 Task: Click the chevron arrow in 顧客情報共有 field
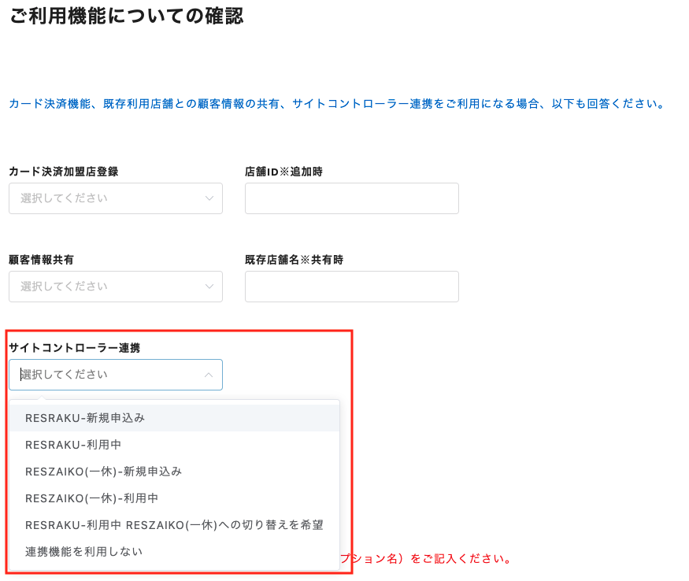tap(209, 287)
